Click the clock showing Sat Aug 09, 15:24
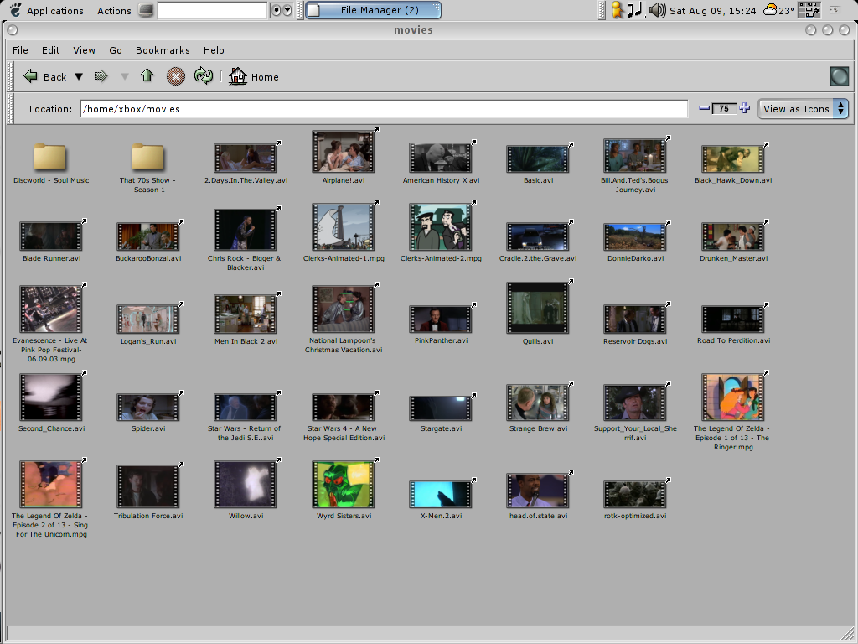The width and height of the screenshot is (858, 644). (x=712, y=10)
